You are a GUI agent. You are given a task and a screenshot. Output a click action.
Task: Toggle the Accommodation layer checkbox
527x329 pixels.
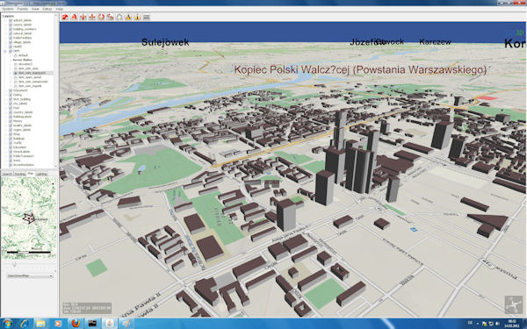pyautogui.click(x=11, y=165)
